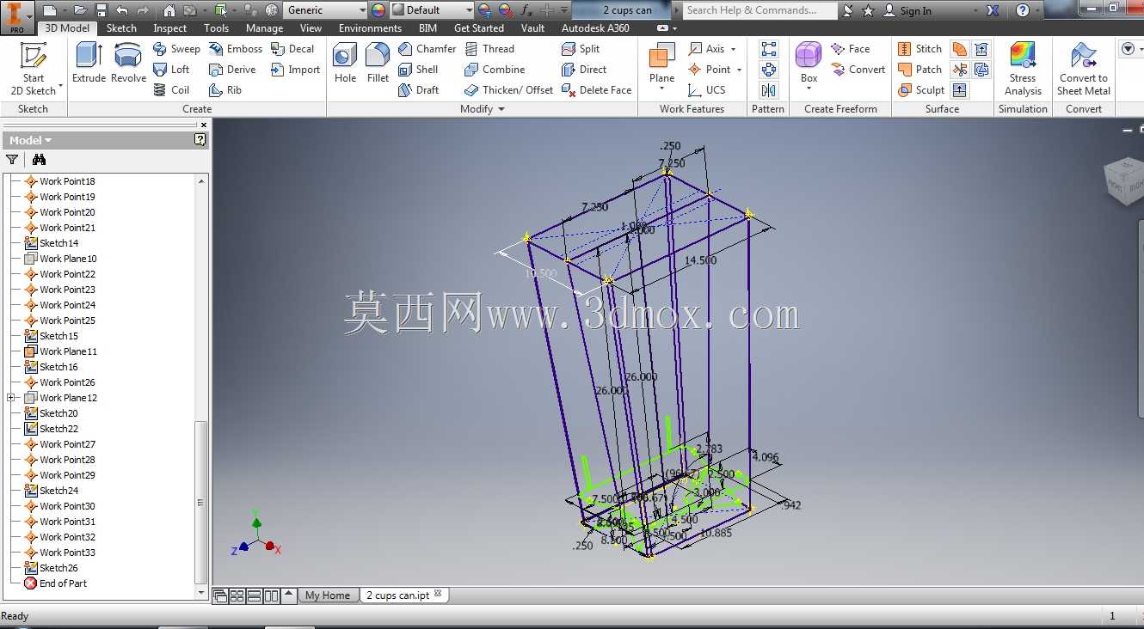Image resolution: width=1144 pixels, height=629 pixels.
Task: Expand the Point options arrow
Action: pyautogui.click(x=739, y=70)
